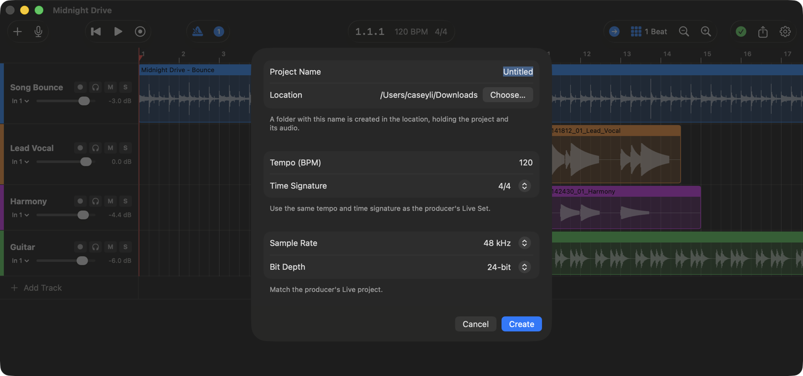Viewport: 803px width, 376px height.
Task: Open the 1 Beat grid snap selector
Action: (649, 32)
